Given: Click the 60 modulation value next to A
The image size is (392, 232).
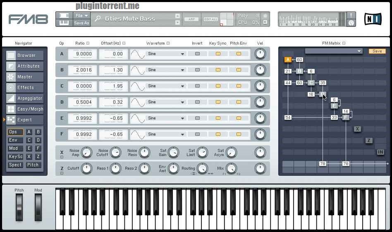Looking at the screenshot, I should click(299, 59).
